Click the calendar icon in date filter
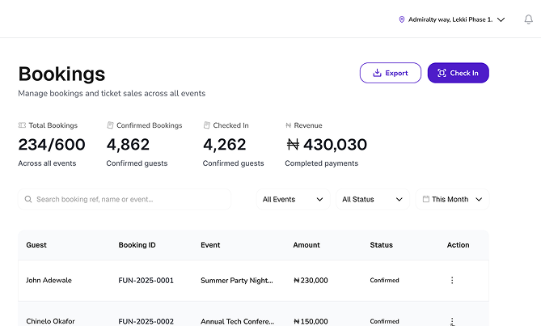Image resolution: width=541 pixels, height=326 pixels. point(425,199)
